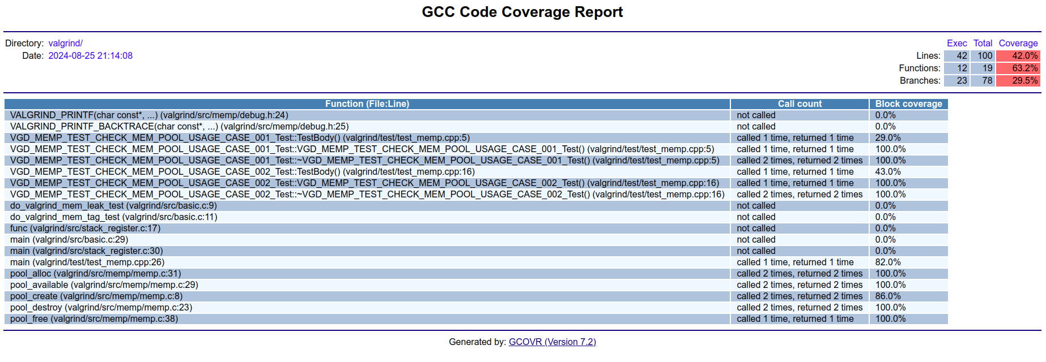Click the Exec summary header
The height and width of the screenshot is (362, 1046).
(956, 43)
